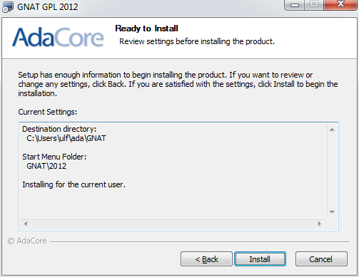
Task: Click the 'Installing for the current user' line
Action: 74,184
